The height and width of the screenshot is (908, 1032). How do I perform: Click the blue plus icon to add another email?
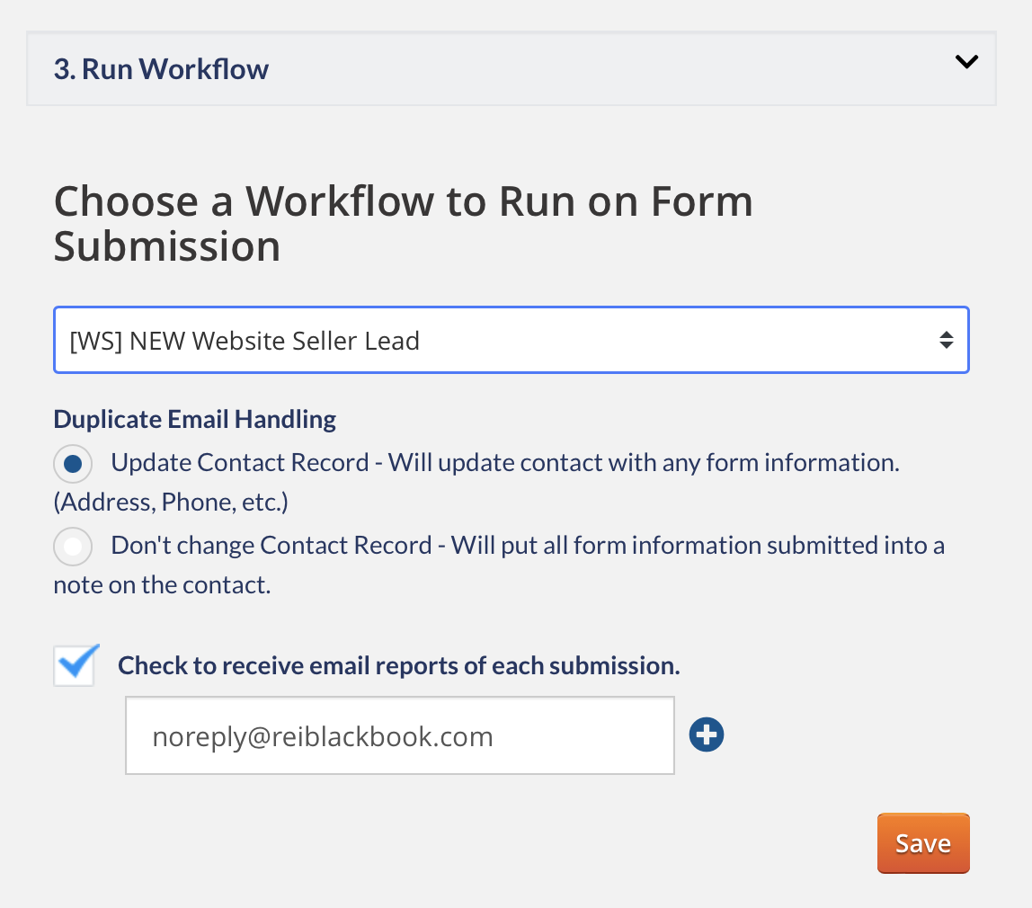(707, 734)
